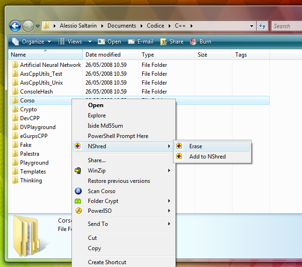Click the Folder Crypt icon

coord(78,201)
